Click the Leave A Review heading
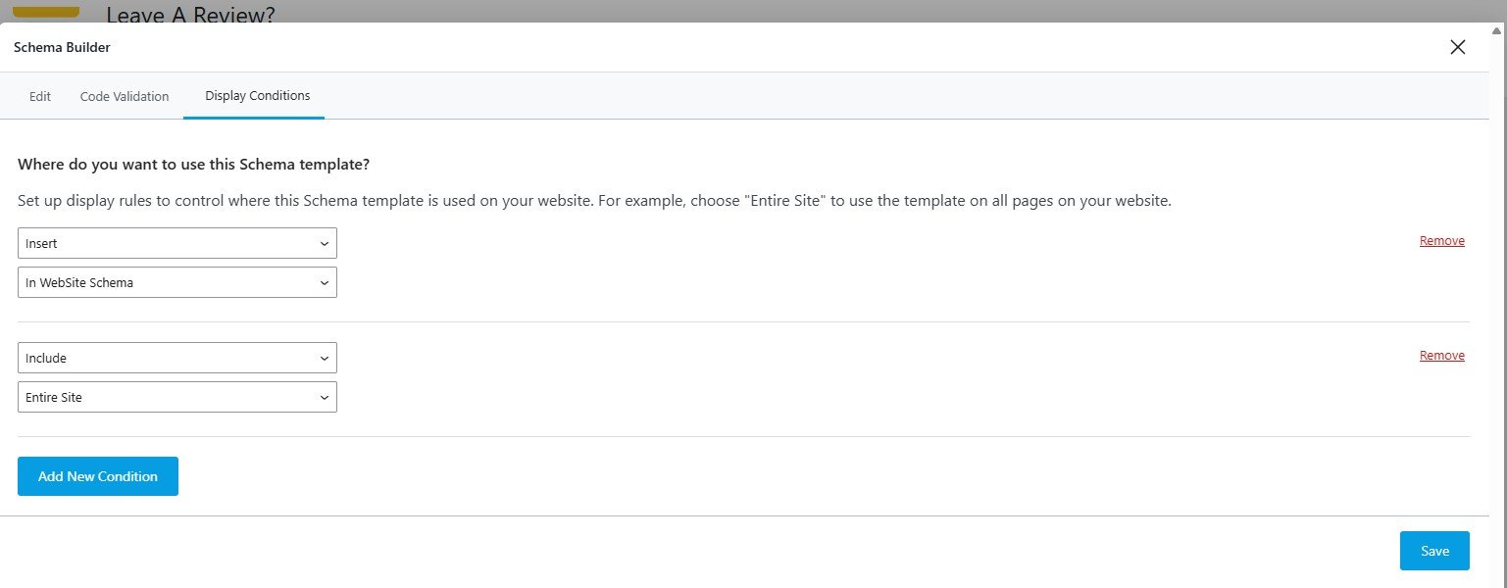This screenshot has width=1507, height=588. coord(190,14)
